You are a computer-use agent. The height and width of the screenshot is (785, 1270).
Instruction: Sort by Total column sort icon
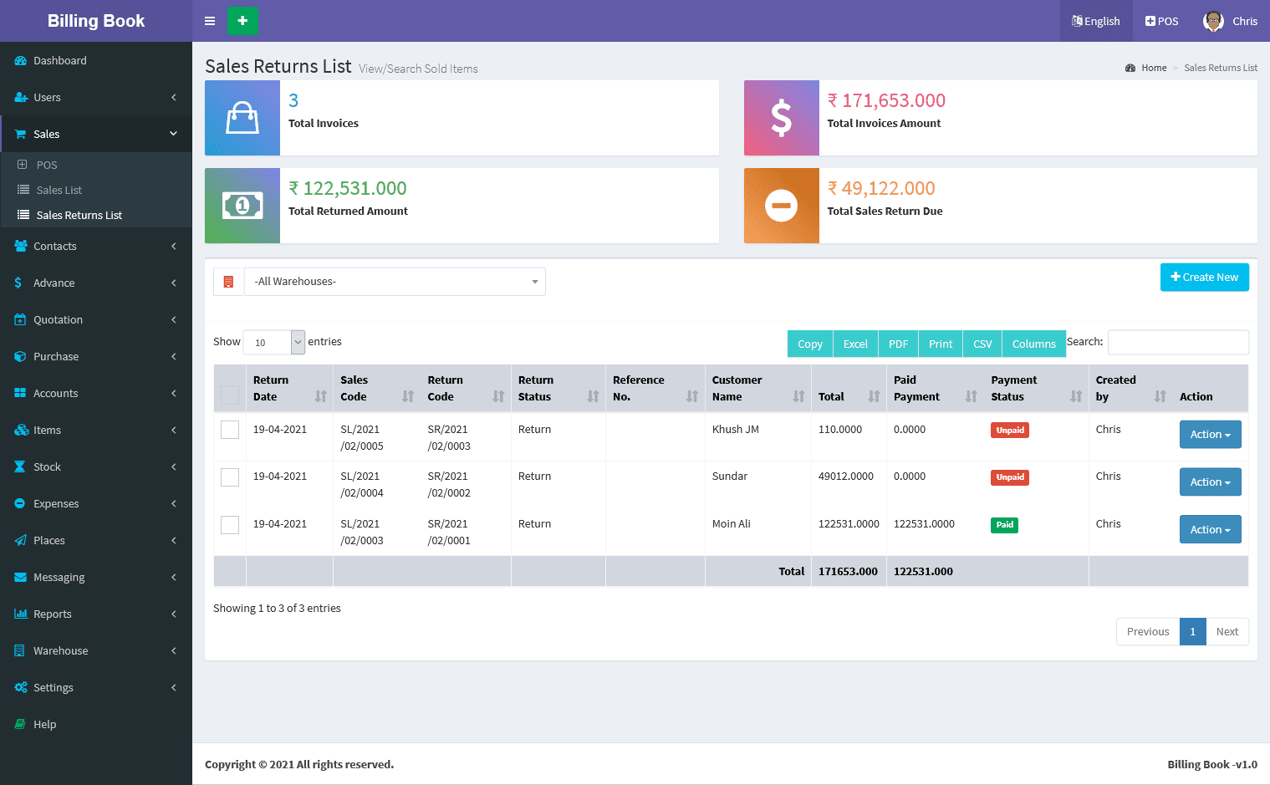[x=874, y=396]
